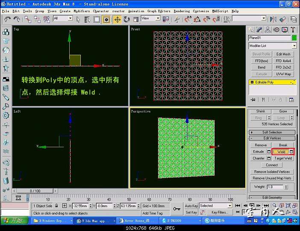This screenshot has height=231, width=300.
Task: Open the Modifiers menu
Action: click(82, 11)
